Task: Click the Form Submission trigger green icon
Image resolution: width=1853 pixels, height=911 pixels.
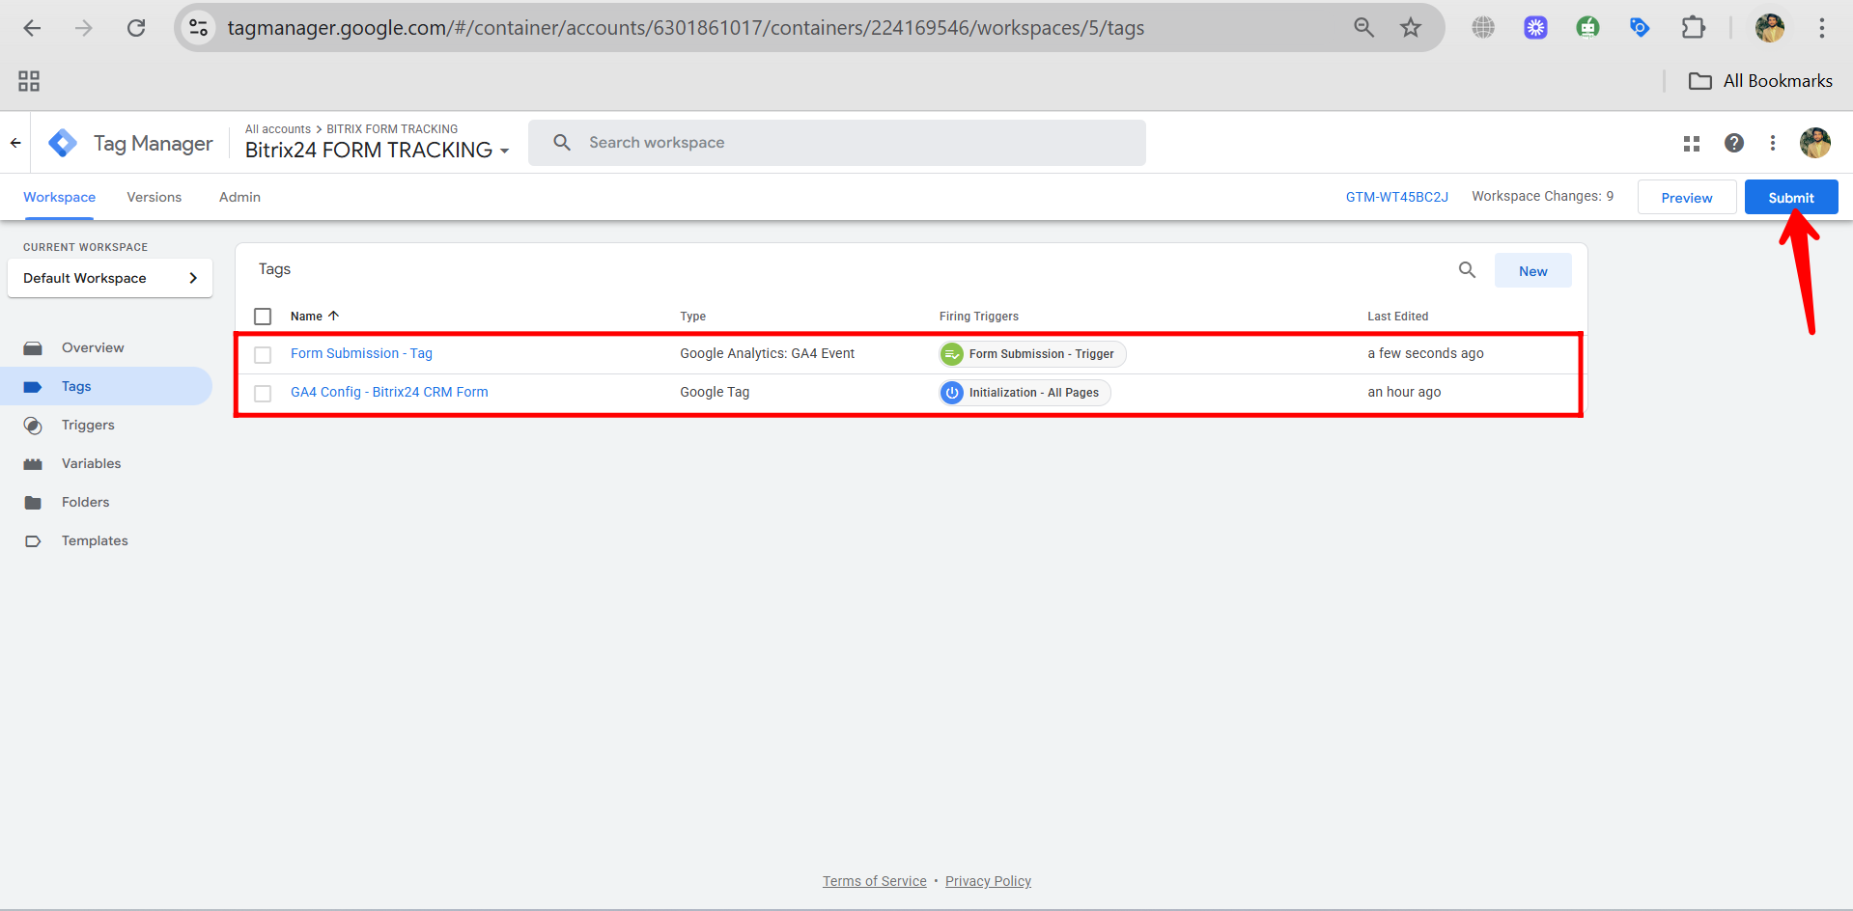Action: 952,354
